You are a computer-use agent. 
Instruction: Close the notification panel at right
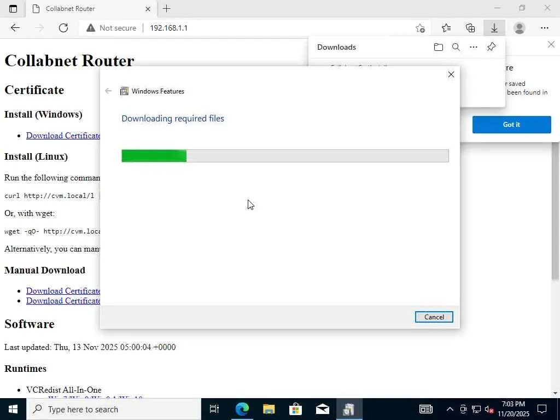pos(551,45)
